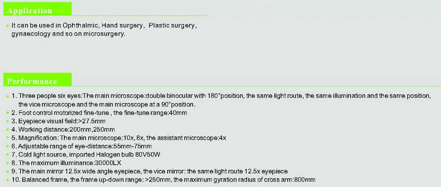441x187 pixels.
Task: Click bullet before Eyepiece visual field
Action: [7, 121]
